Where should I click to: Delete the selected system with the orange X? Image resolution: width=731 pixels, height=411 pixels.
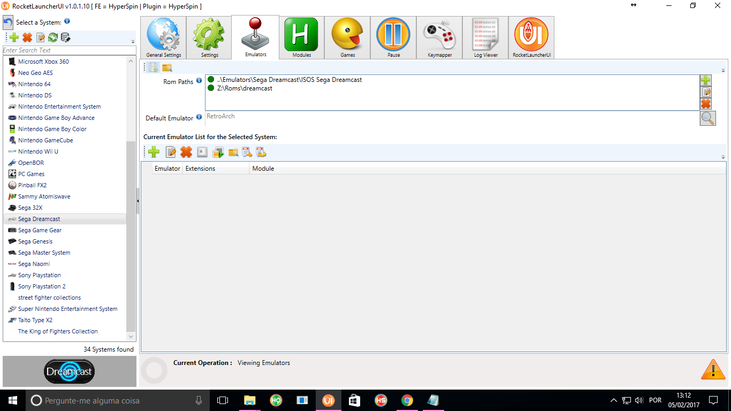pos(27,37)
